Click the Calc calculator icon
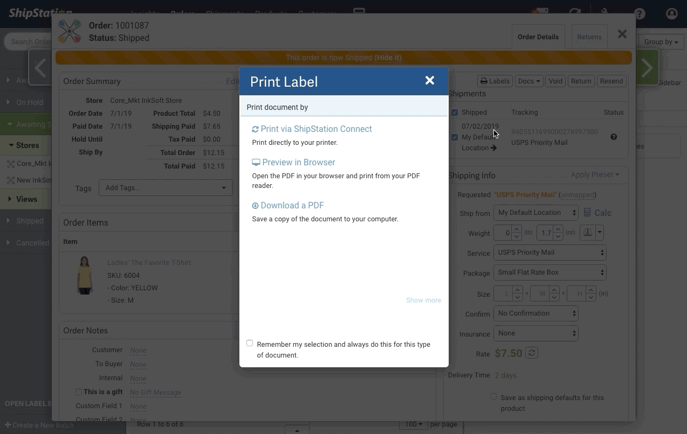687x434 pixels. 588,213
